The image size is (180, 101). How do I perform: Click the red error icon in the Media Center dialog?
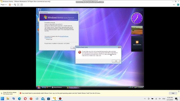[x=80, y=52]
